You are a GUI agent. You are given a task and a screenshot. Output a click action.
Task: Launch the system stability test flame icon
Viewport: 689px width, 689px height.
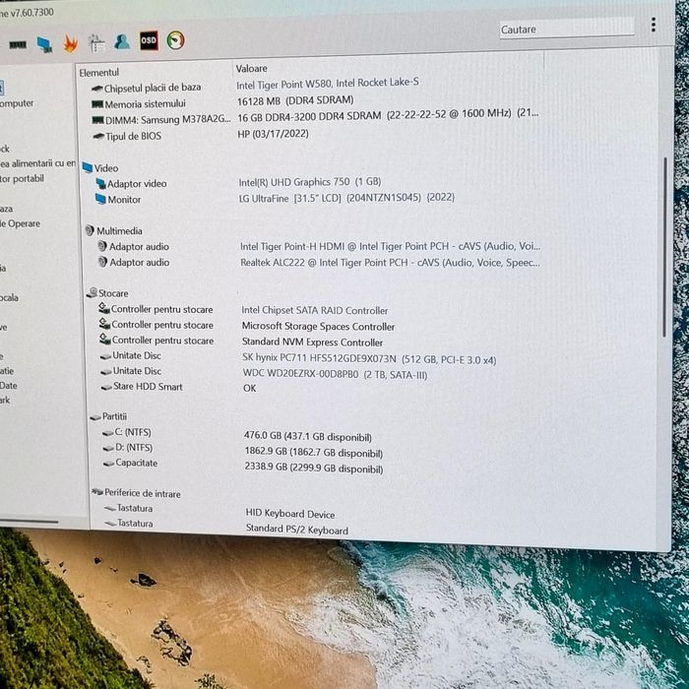70,43
